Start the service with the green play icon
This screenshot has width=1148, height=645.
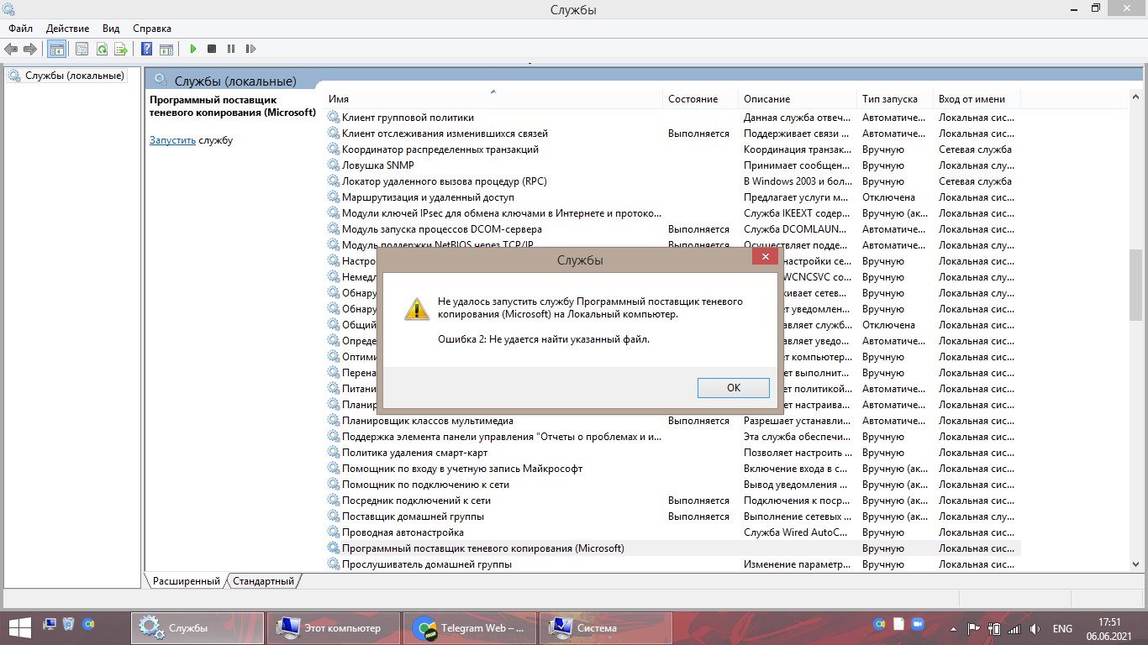pyautogui.click(x=193, y=50)
